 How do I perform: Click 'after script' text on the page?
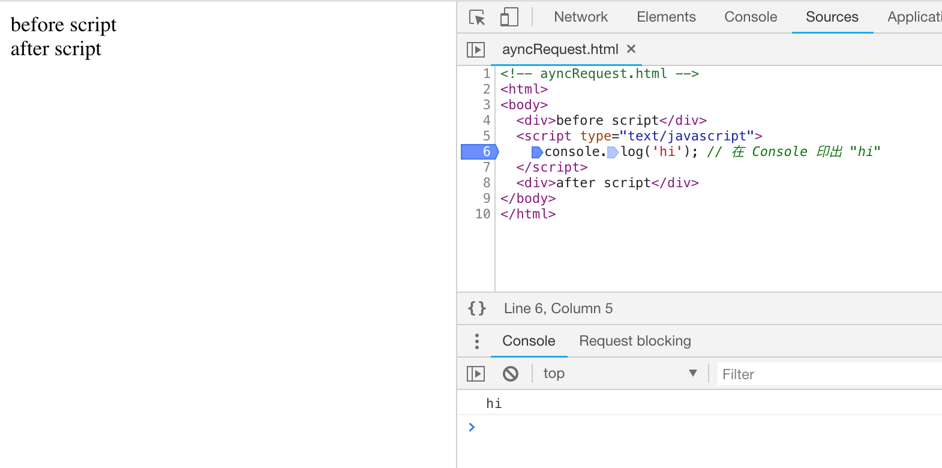56,49
